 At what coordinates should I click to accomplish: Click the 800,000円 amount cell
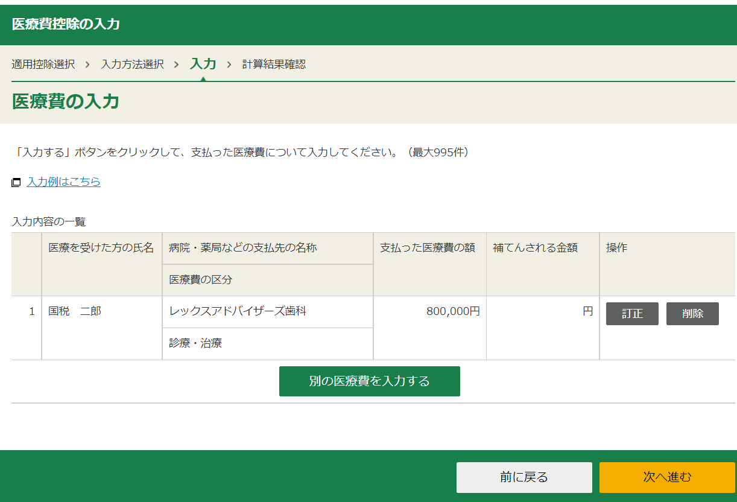(452, 311)
